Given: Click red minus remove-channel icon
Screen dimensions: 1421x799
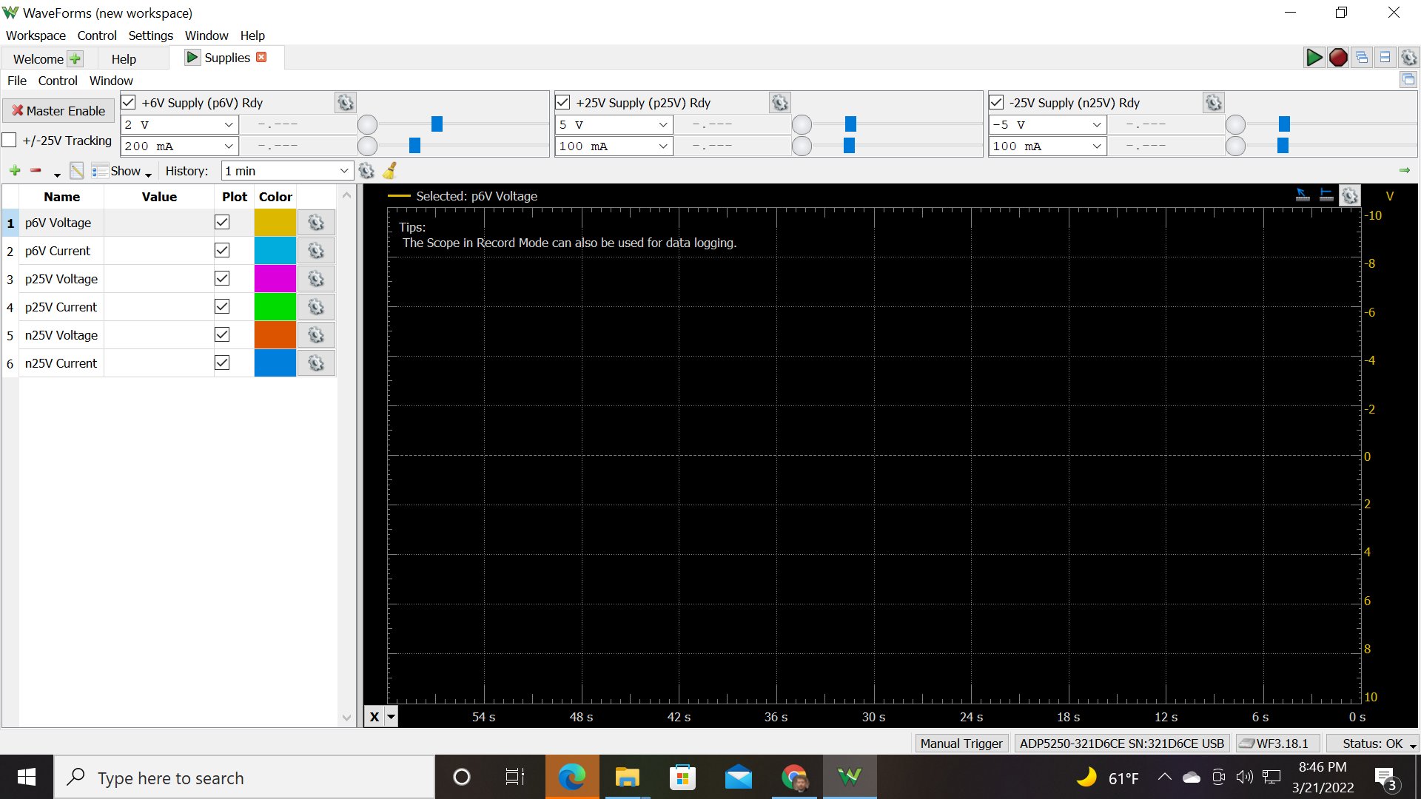Looking at the screenshot, I should pos(36,171).
